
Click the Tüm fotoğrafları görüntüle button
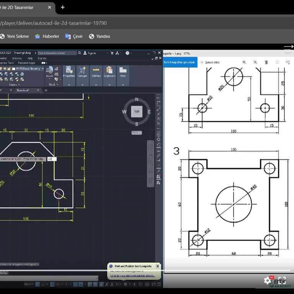180,62
